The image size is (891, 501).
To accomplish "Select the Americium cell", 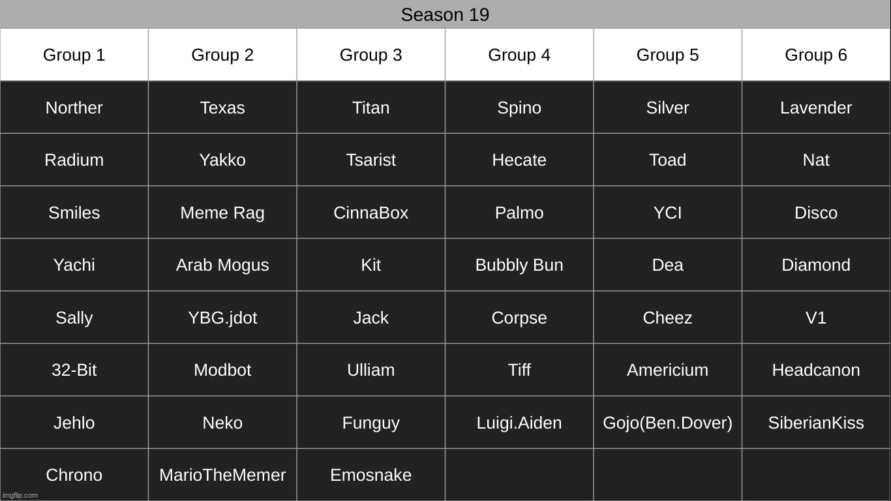I will point(667,370).
